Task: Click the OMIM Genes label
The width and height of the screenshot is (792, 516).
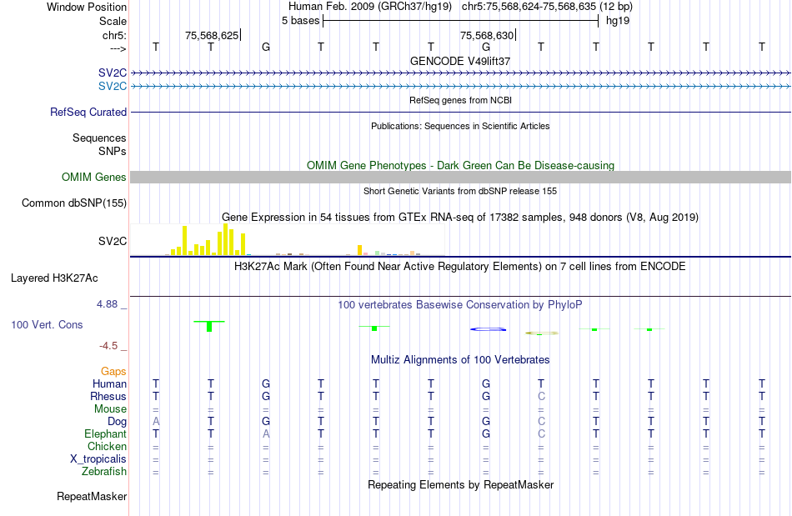Action: click(x=93, y=178)
